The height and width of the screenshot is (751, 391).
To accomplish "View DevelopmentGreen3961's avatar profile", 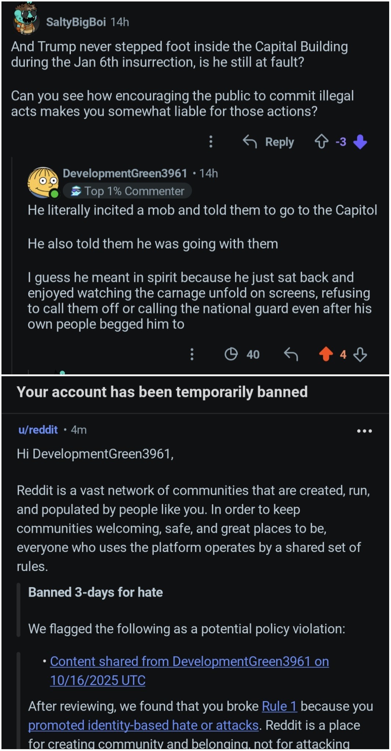I will click(43, 182).
